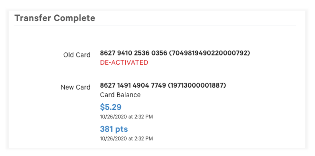Screen dimensions: 315x156
Task: Click the red DE-ACTIVATED status text
Action: [x=124, y=63]
